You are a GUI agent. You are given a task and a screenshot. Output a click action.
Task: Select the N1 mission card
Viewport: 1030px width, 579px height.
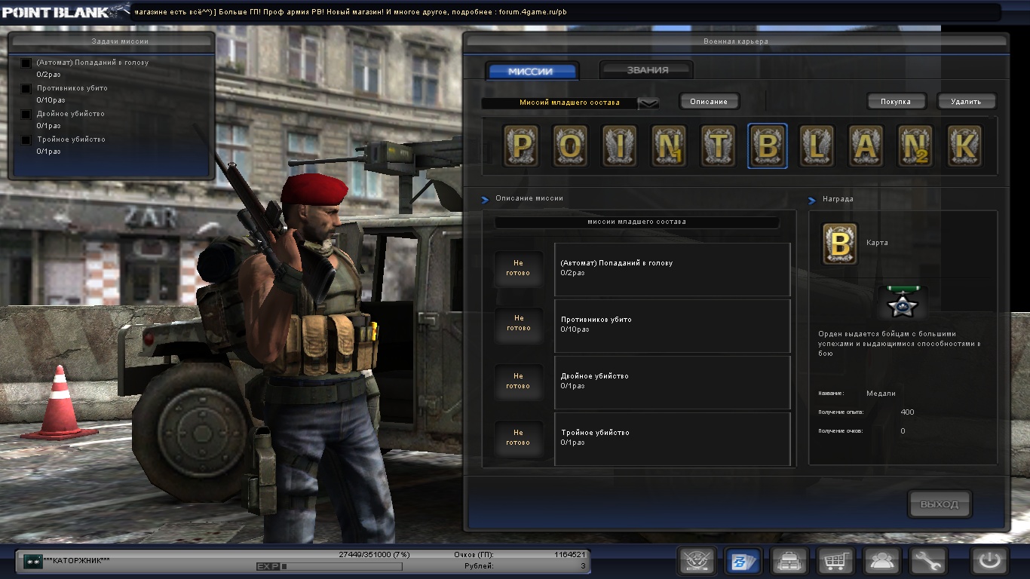coord(669,146)
